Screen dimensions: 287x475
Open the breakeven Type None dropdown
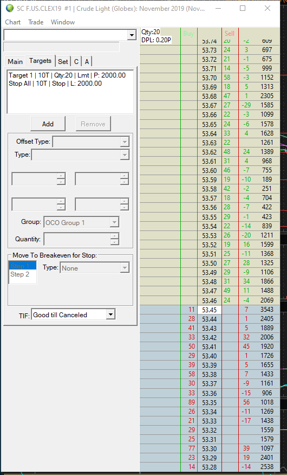pyautogui.click(x=95, y=268)
